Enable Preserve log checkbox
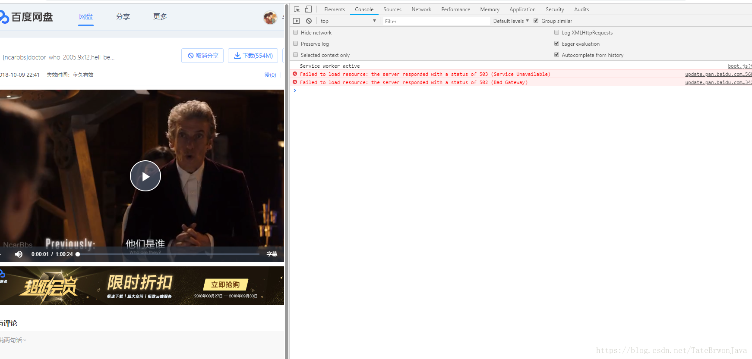Screen dimensions: 752x359 tap(296, 44)
